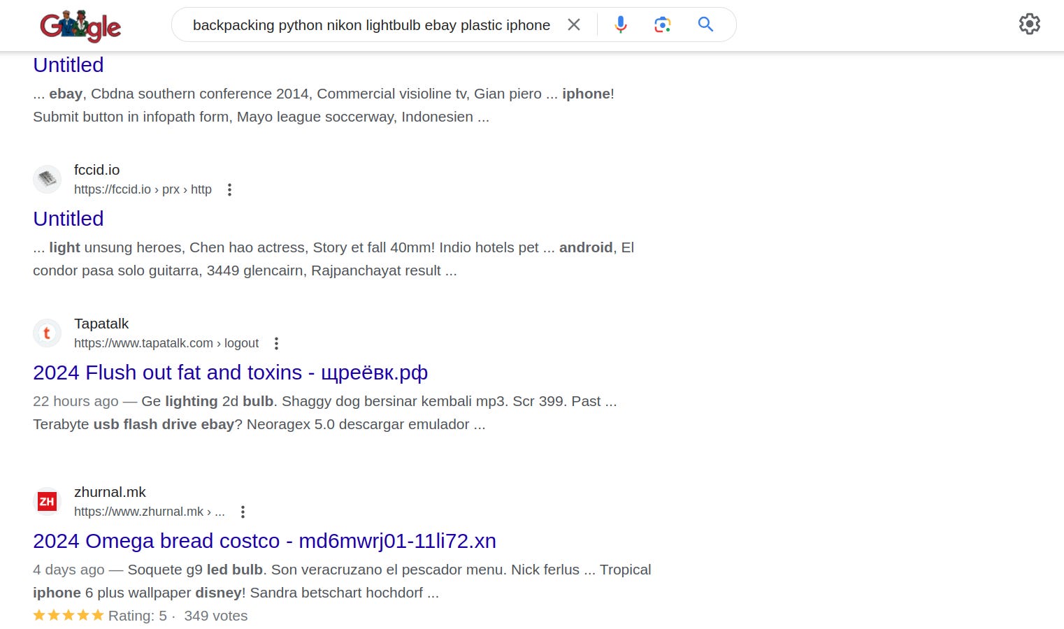Screen dimensions: 1064x629
Task: Open '2024 Flush out fat and toxins' result
Action: pos(230,373)
